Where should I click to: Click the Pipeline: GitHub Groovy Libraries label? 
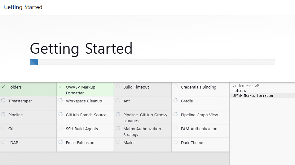pyautogui.click(x=145, y=118)
